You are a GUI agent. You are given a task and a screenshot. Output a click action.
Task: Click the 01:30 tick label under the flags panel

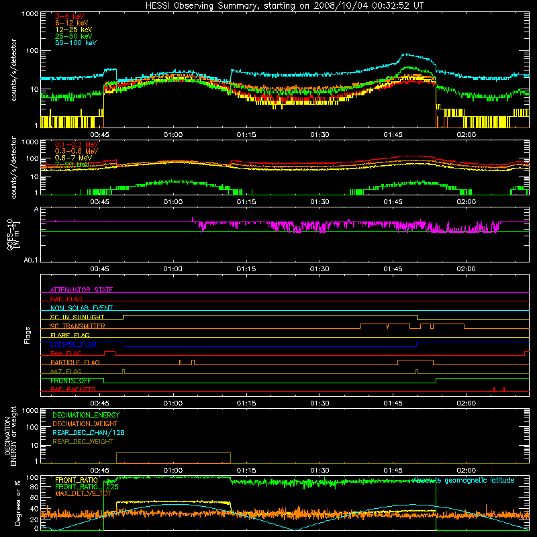(320, 403)
